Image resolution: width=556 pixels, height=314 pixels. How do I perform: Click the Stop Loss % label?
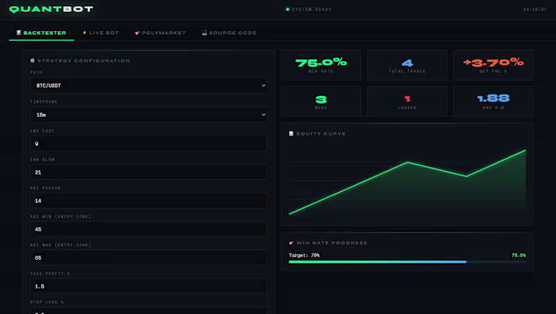pyautogui.click(x=47, y=302)
